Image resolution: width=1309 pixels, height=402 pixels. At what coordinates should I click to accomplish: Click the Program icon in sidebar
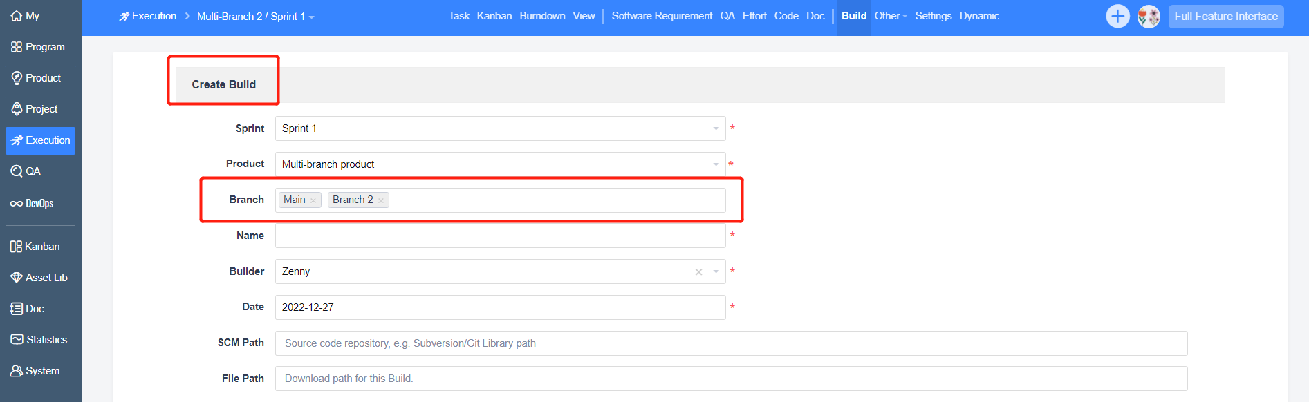click(x=17, y=47)
